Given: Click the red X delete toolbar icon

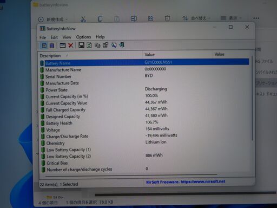Looking at the screenshot, I should click(x=71, y=45).
